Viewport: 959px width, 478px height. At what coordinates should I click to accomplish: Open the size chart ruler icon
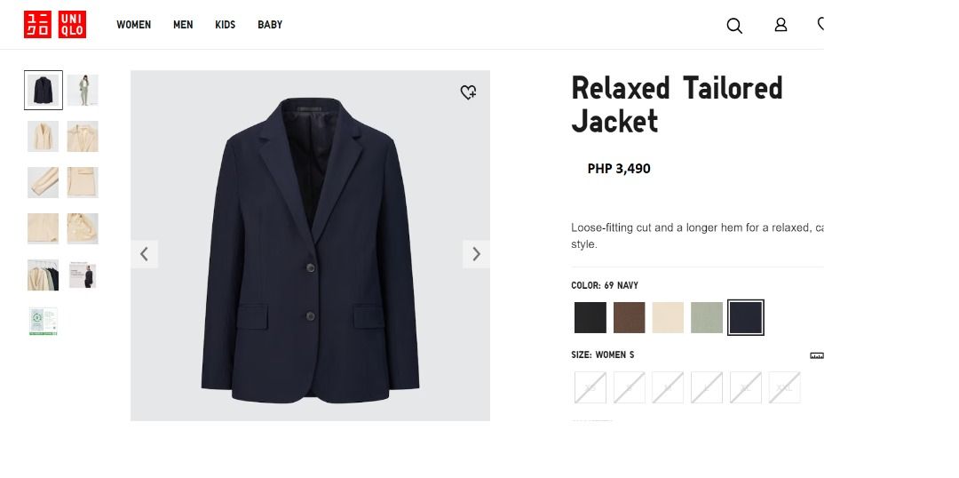coord(817,355)
